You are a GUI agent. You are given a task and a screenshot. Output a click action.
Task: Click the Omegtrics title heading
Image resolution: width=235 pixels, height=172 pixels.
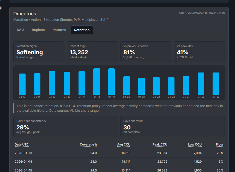(25, 14)
